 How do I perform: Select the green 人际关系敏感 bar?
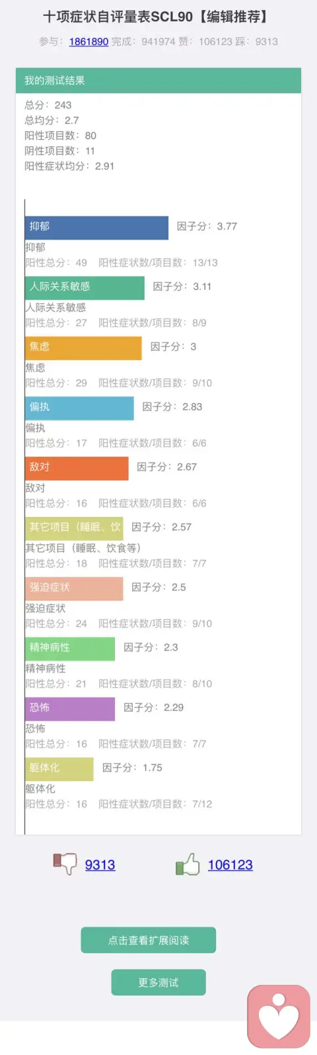pyautogui.click(x=85, y=288)
